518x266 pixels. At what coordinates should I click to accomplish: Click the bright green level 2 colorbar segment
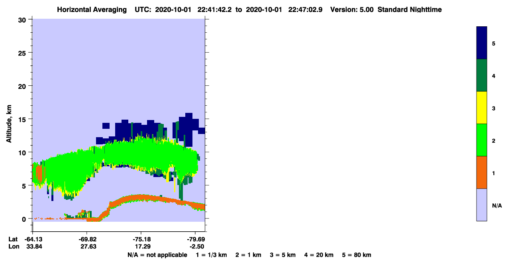pyautogui.click(x=482, y=140)
